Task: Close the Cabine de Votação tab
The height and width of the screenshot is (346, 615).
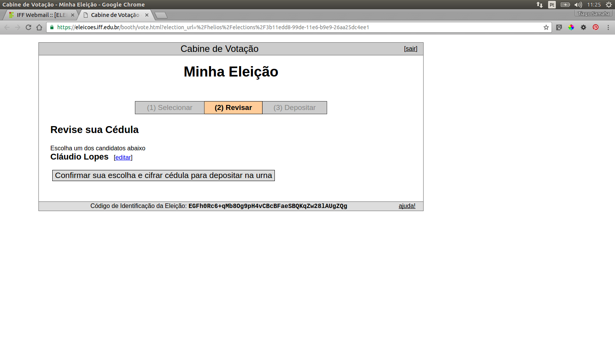Action: click(x=147, y=15)
